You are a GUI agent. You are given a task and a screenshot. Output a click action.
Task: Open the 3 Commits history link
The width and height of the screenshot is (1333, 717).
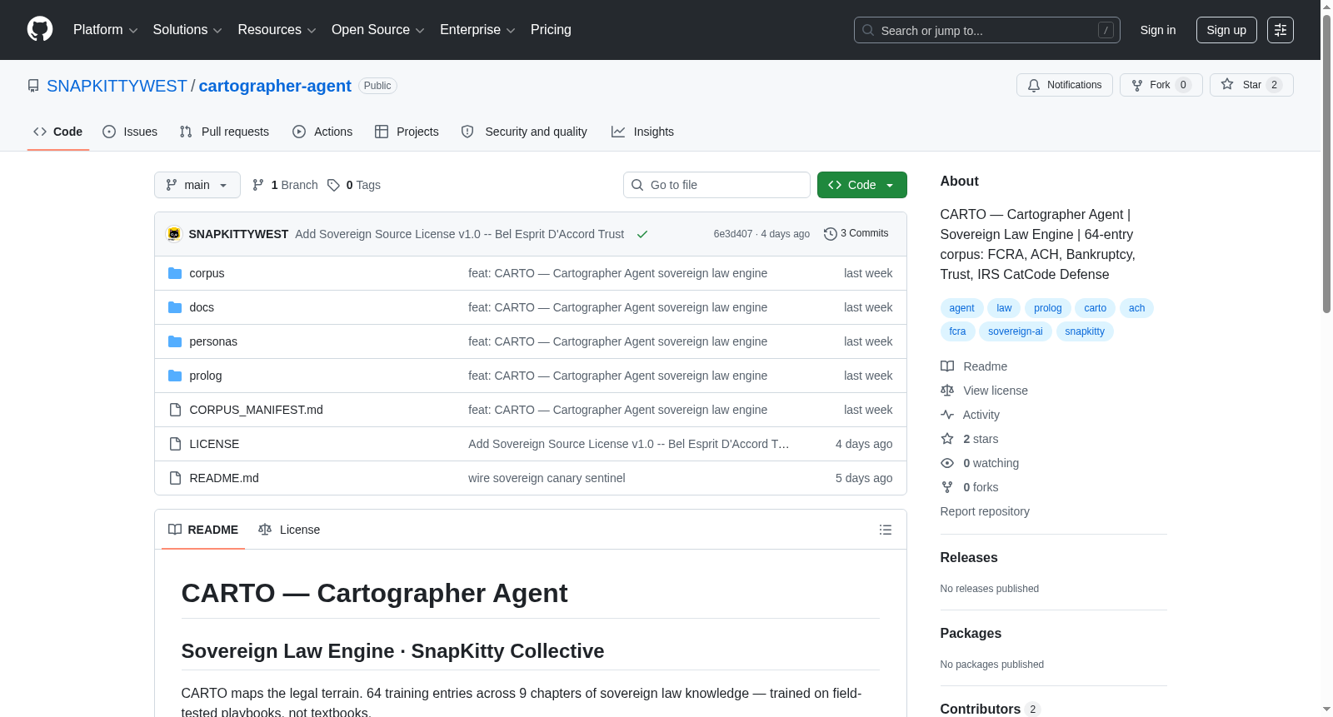856,234
